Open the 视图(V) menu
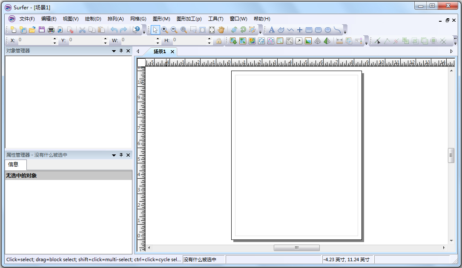 point(71,19)
